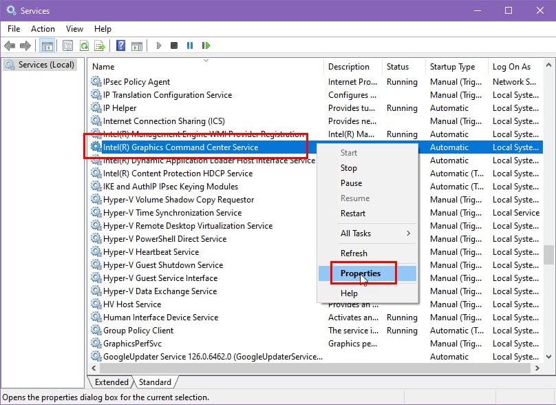Switch to the Extended tab
Viewport: 556px width, 405px height.
pyautogui.click(x=111, y=382)
